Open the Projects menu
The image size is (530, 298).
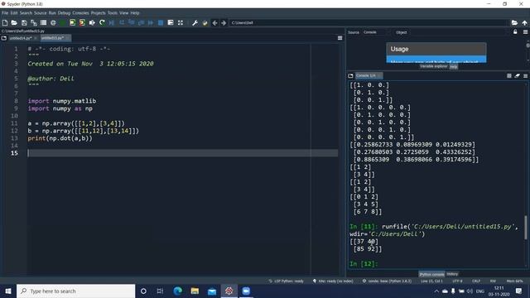(98, 13)
